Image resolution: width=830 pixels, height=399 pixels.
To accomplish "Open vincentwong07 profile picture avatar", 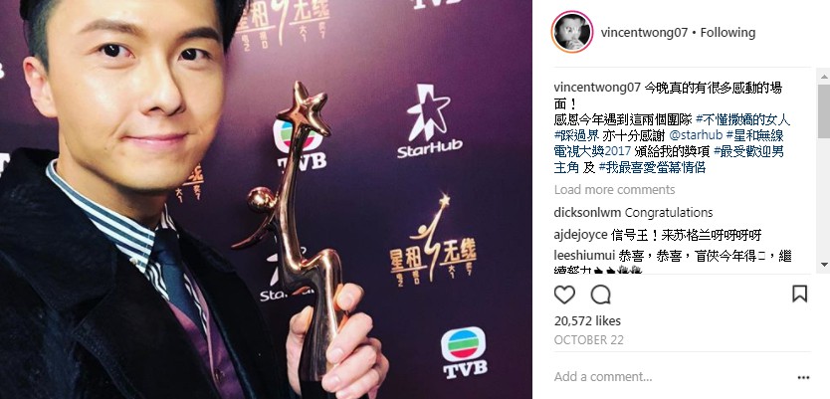I will click(x=571, y=32).
